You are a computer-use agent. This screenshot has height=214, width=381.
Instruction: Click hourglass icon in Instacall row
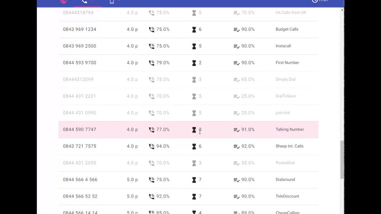(x=194, y=46)
